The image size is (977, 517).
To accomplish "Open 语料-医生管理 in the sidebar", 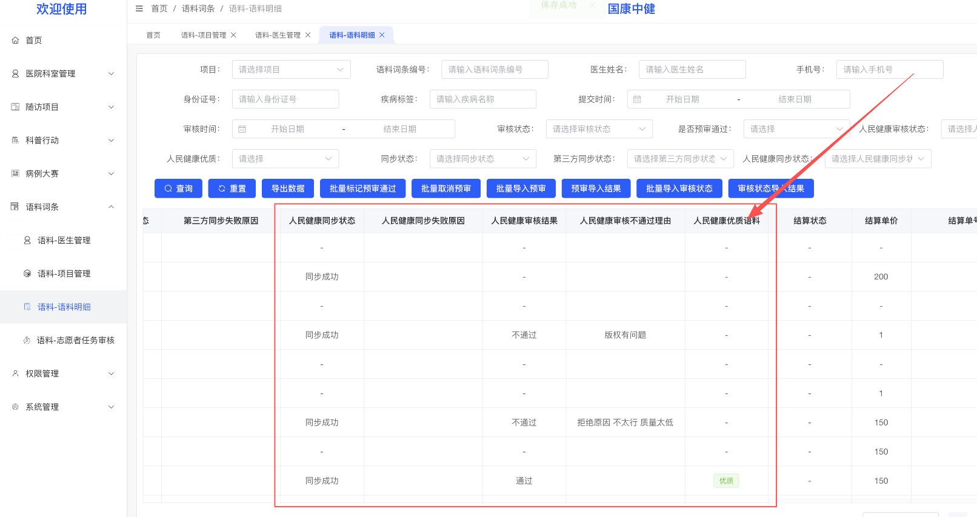I will (x=64, y=240).
